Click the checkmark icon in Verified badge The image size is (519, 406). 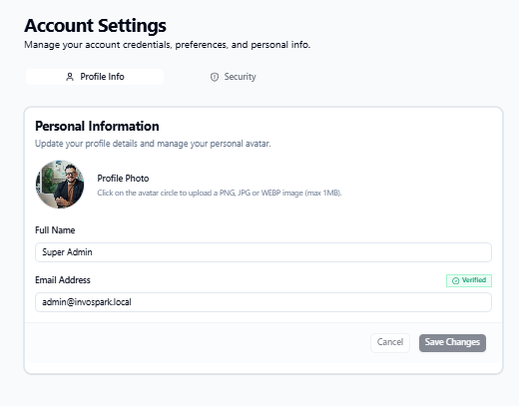point(455,281)
